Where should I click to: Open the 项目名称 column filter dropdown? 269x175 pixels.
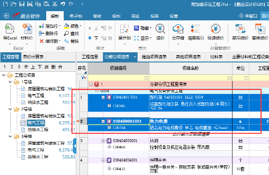click(x=230, y=78)
